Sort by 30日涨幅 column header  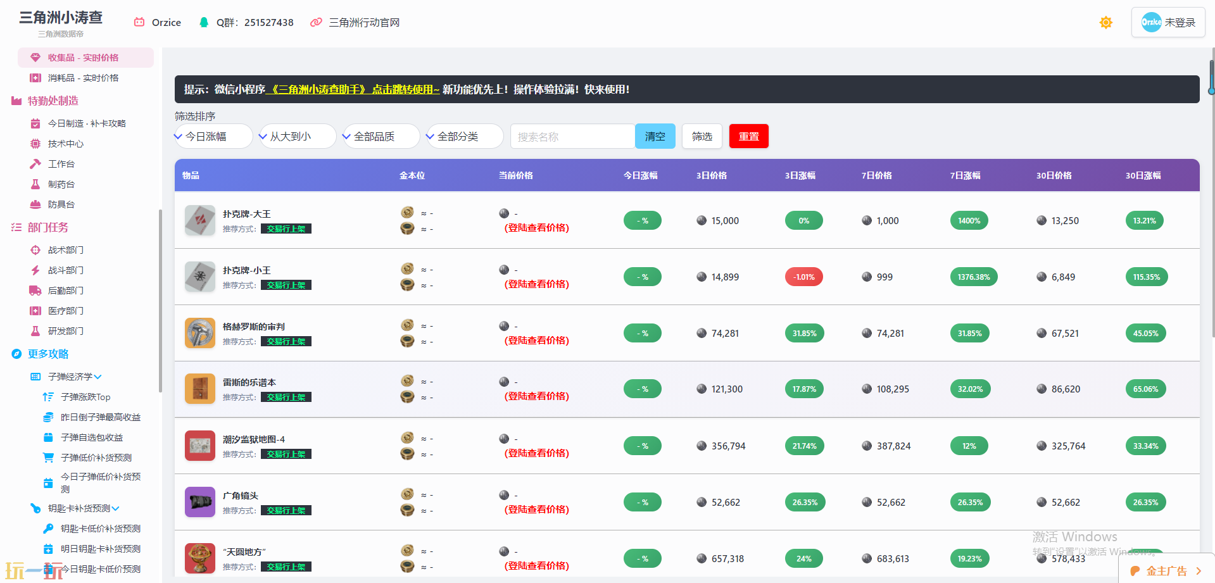point(1143,175)
